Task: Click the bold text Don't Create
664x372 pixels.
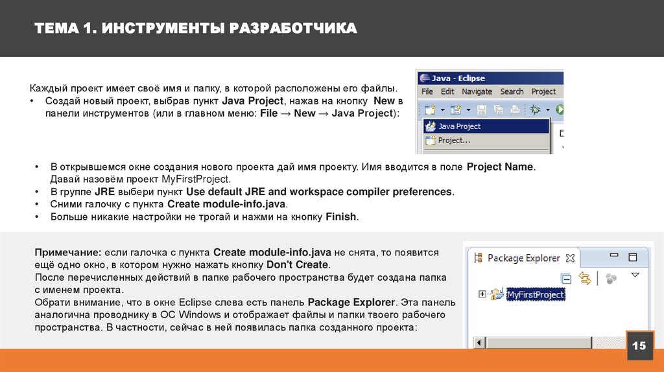Action: click(x=297, y=264)
